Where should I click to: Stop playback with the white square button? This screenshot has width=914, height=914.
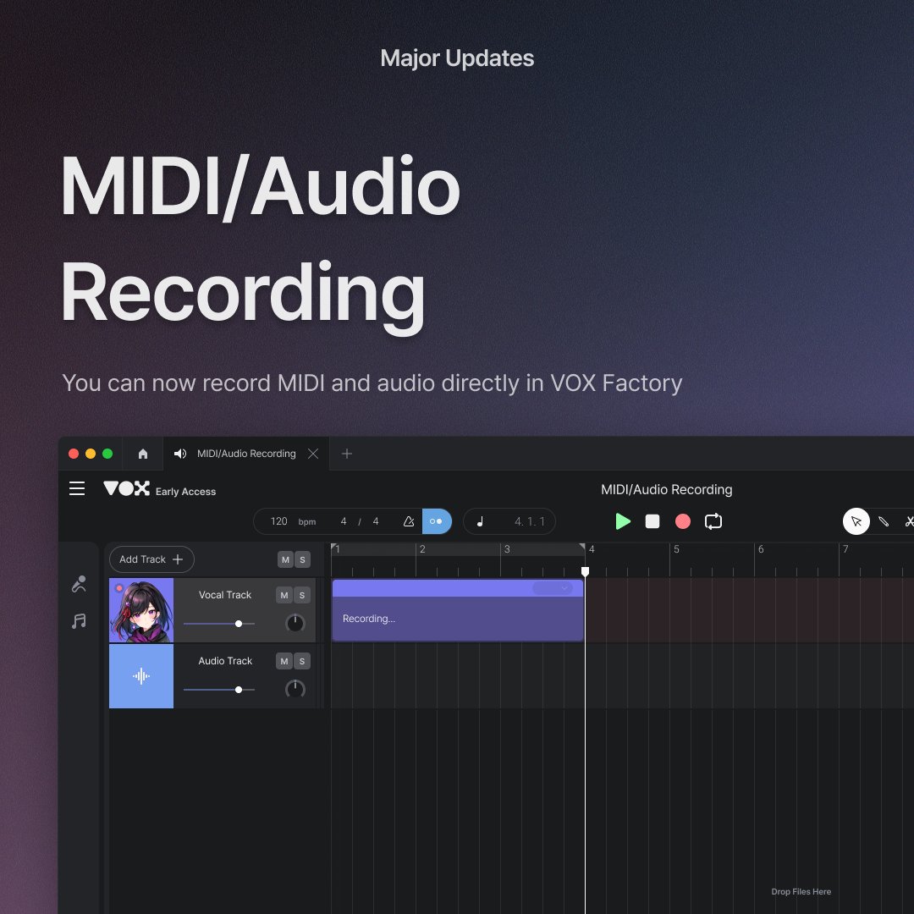coord(652,521)
